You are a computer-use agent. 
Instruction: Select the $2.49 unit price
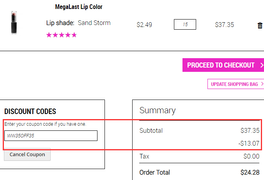point(144,25)
